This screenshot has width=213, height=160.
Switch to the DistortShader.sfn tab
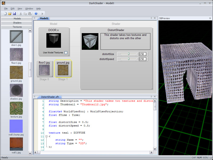pos(50,97)
